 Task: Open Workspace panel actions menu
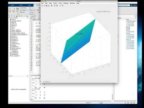[136, 18]
